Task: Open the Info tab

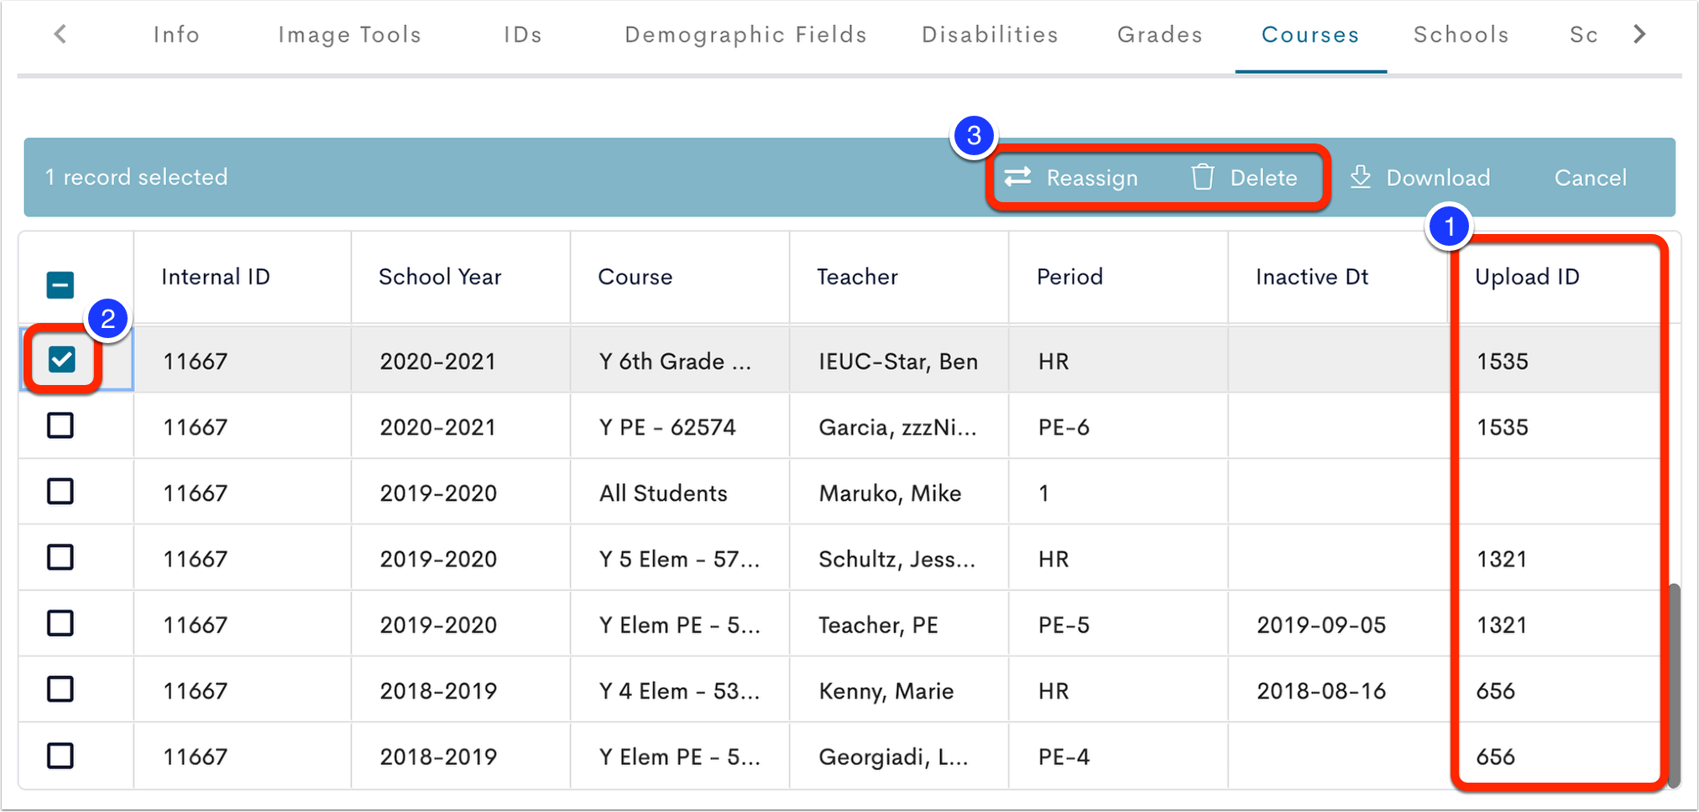Action: point(176,34)
